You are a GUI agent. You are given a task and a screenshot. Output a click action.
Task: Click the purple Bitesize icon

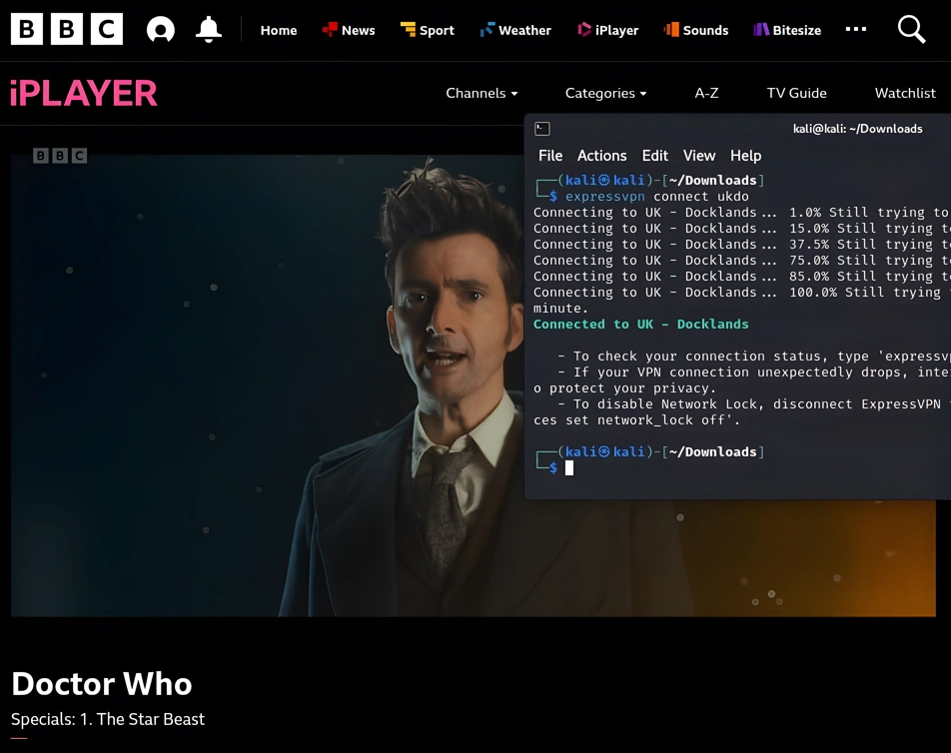click(761, 29)
